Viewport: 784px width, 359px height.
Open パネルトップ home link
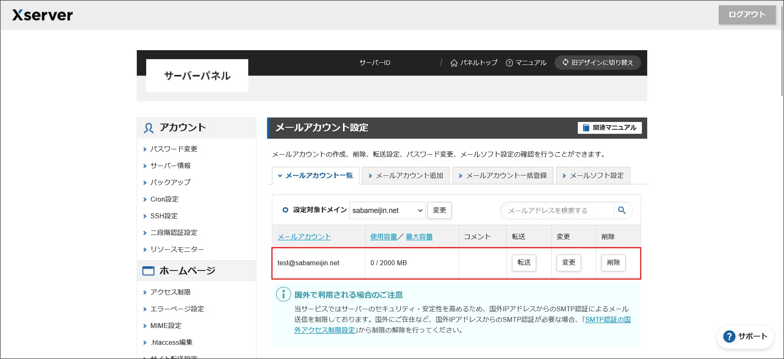coord(474,63)
